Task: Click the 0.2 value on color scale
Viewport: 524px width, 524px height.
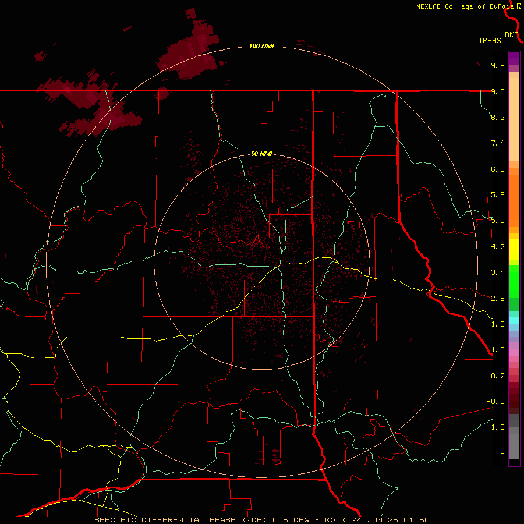Action: [x=498, y=376]
